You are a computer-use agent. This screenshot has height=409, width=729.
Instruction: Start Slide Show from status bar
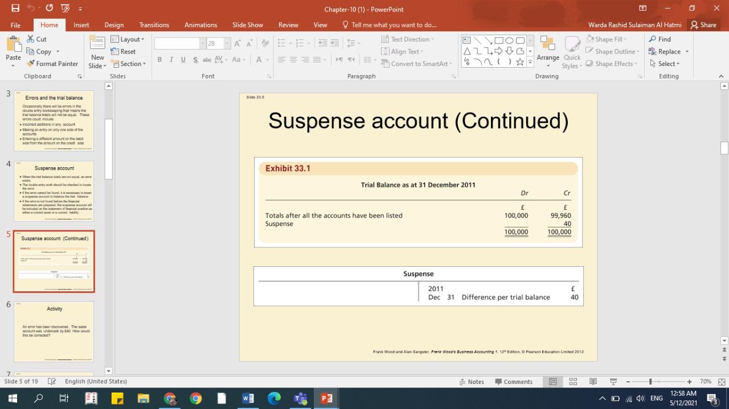(613, 382)
